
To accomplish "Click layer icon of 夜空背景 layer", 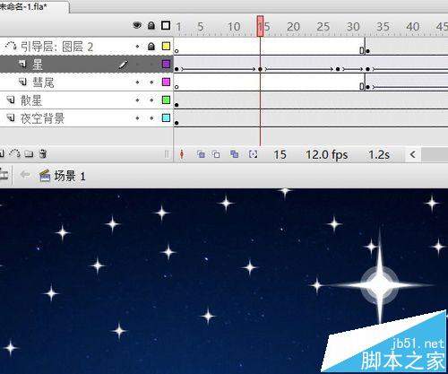I will [11, 117].
